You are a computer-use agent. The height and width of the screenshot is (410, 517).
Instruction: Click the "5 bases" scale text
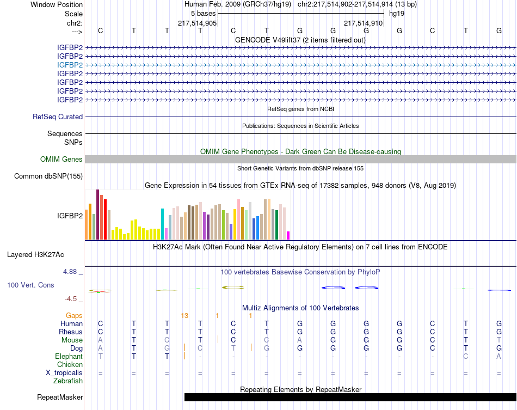[203, 14]
